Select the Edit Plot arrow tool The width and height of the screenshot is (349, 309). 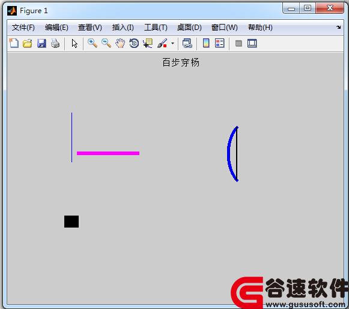[74, 43]
